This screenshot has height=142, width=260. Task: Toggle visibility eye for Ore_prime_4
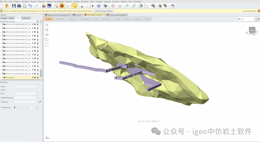35,77
